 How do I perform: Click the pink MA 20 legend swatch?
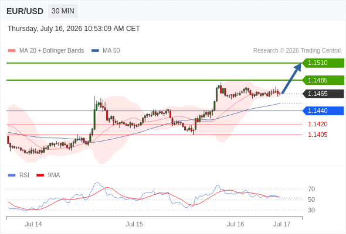click(x=12, y=51)
